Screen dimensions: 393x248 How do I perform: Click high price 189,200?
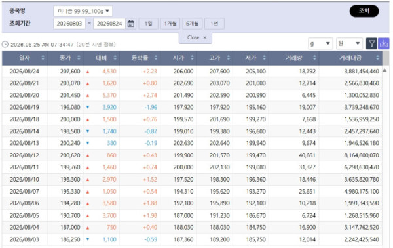coord(219,239)
